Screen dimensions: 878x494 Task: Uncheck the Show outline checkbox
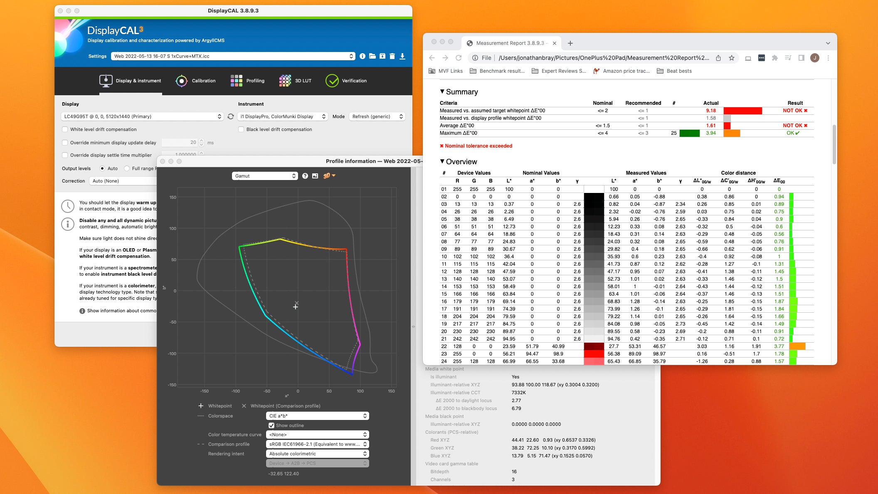[x=271, y=425]
